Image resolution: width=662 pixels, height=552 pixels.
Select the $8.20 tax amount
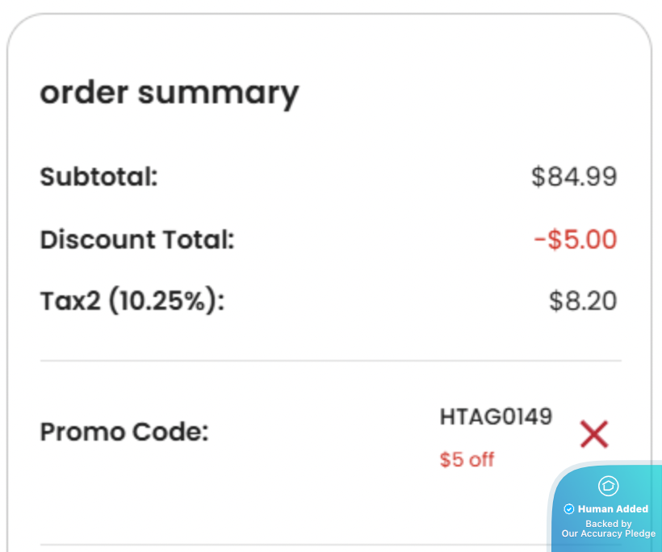583,301
